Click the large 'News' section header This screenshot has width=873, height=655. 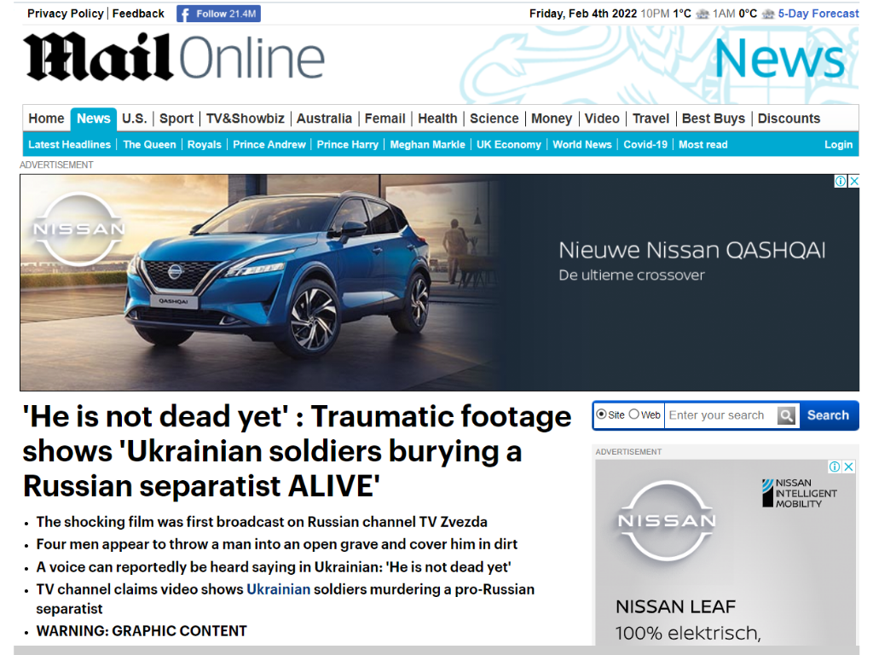779,58
